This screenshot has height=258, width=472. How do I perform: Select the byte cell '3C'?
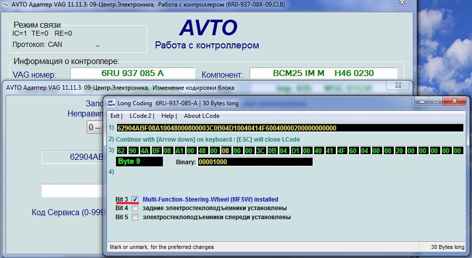[261, 151]
